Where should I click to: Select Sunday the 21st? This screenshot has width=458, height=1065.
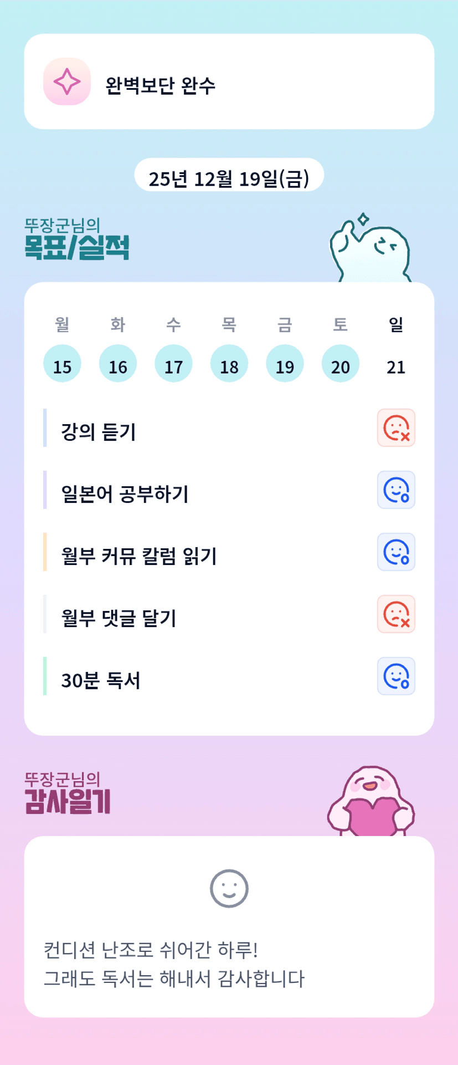pyautogui.click(x=396, y=366)
